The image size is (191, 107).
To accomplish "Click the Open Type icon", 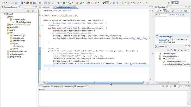I will 89,3.
